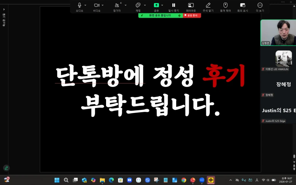Open the weather widget on the taskbar
The width and height of the screenshot is (296, 185).
click(7, 179)
